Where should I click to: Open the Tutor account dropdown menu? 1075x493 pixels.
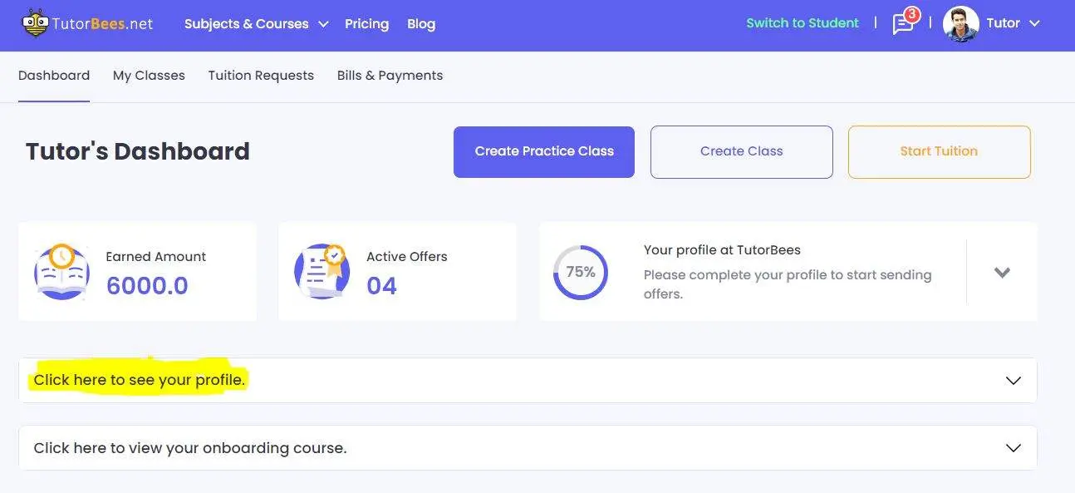point(1034,23)
